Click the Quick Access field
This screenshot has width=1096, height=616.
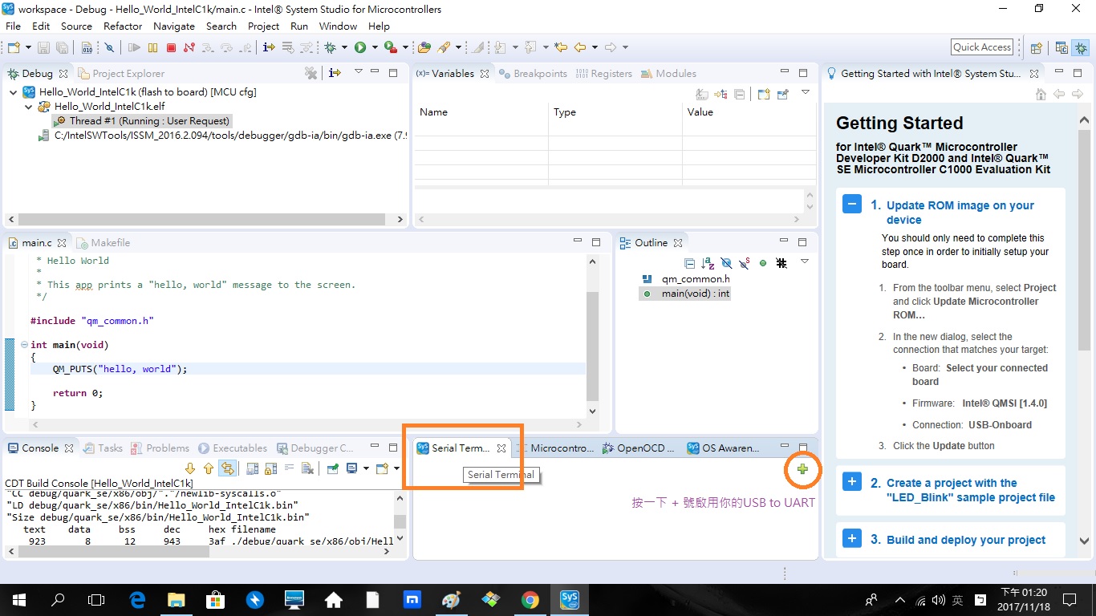click(x=982, y=47)
